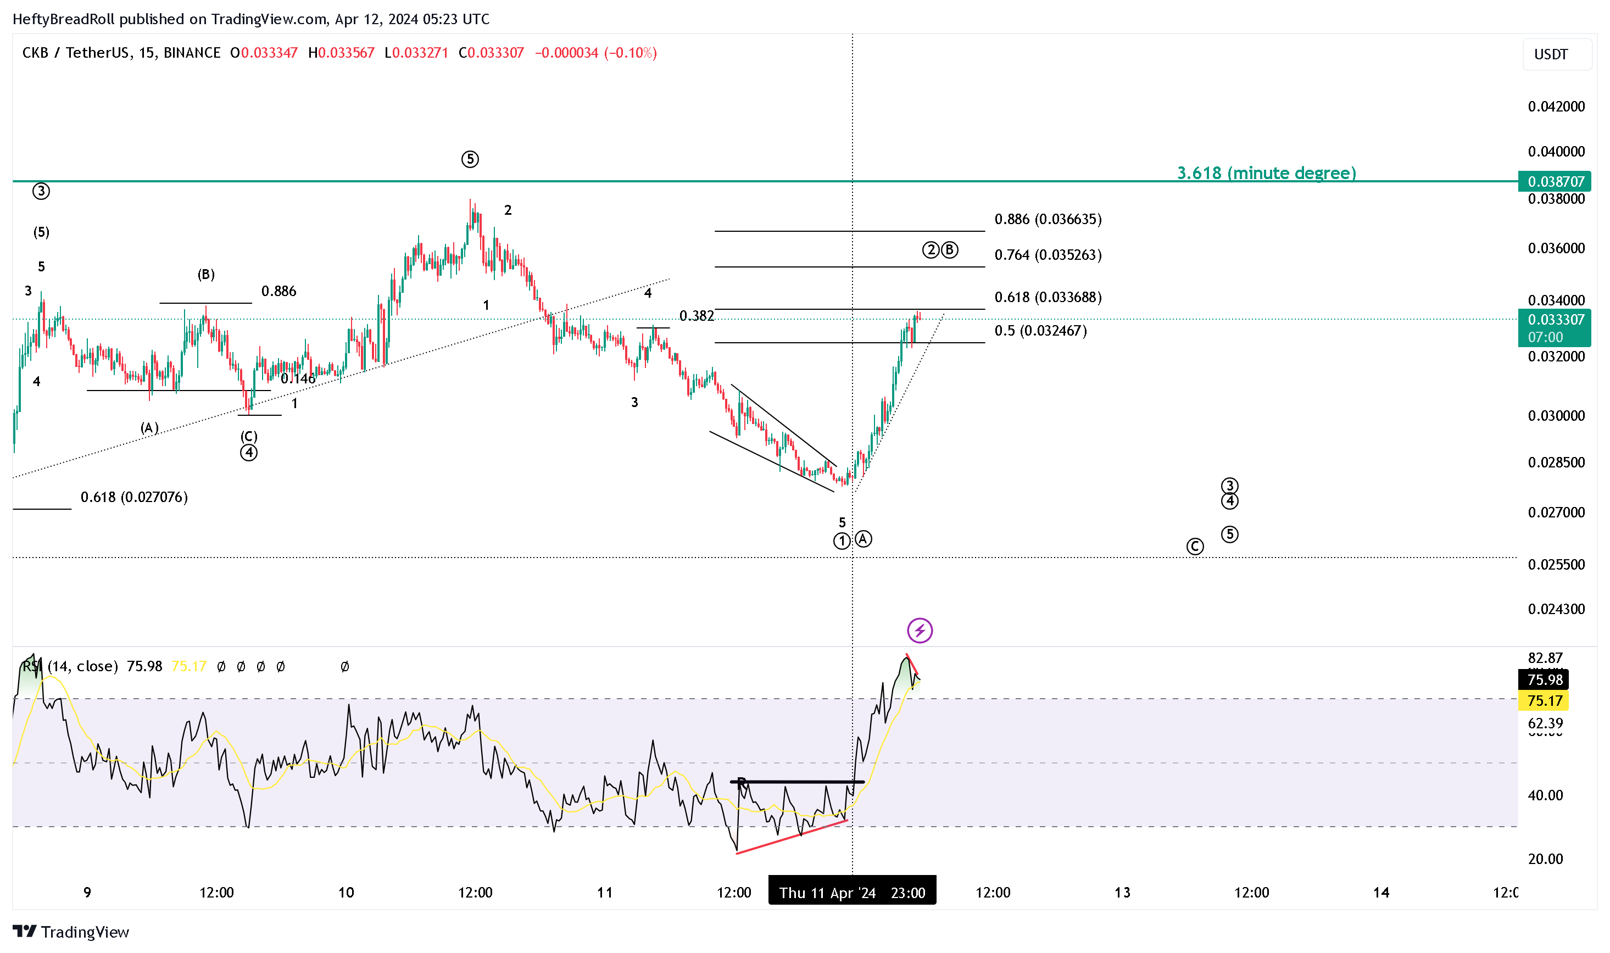Click date 10 on the time axis
This screenshot has width=1610, height=953.
coord(346,893)
